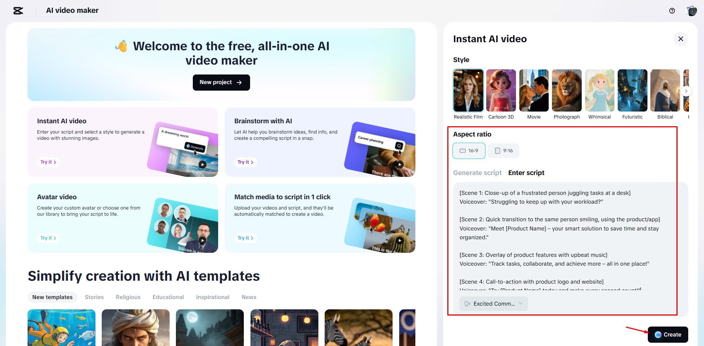This screenshot has height=346, width=704.
Task: Click the play icon on Match media preview
Action: coord(400,240)
